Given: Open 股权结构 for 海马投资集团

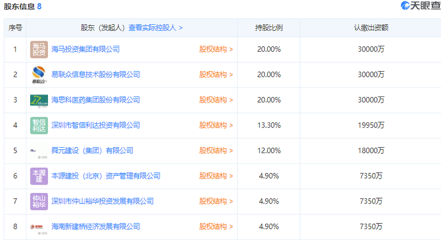Looking at the screenshot, I should tap(216, 49).
